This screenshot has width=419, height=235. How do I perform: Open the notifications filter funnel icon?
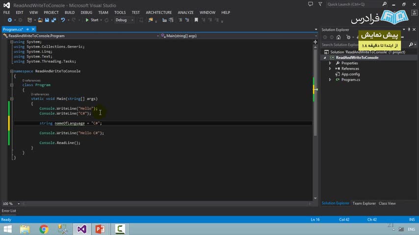tap(320, 4)
